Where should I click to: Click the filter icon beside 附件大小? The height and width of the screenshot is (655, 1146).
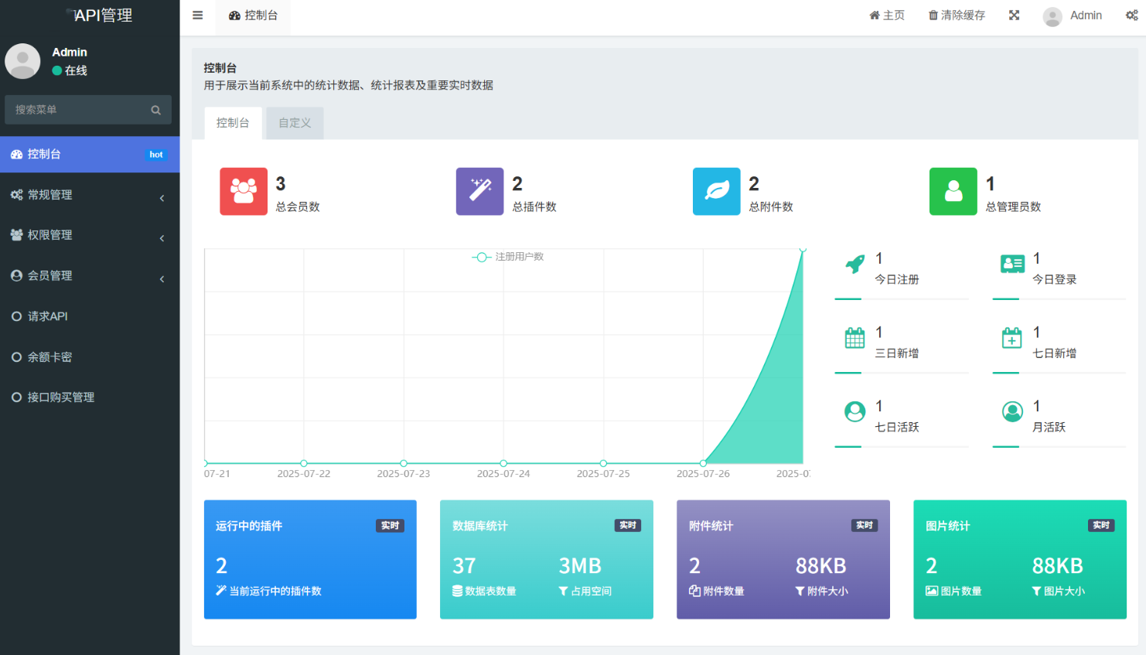click(800, 591)
